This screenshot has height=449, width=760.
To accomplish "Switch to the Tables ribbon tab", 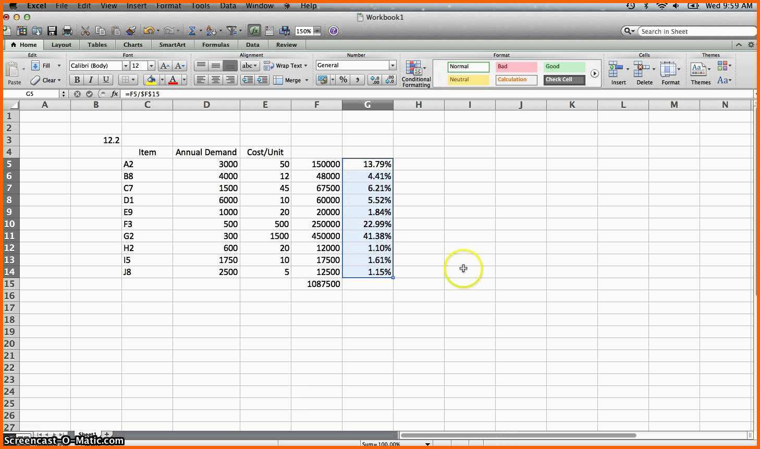I will pos(97,45).
